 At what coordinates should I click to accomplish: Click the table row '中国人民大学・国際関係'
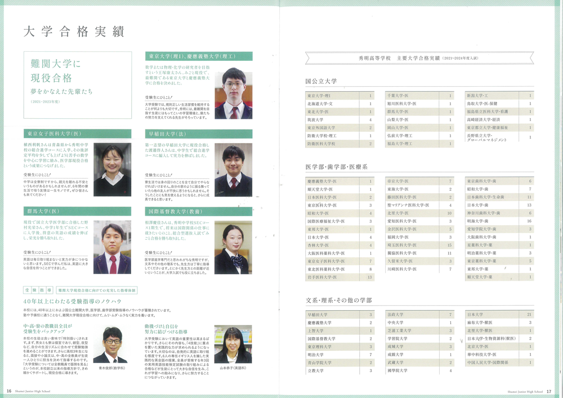(x=499, y=363)
